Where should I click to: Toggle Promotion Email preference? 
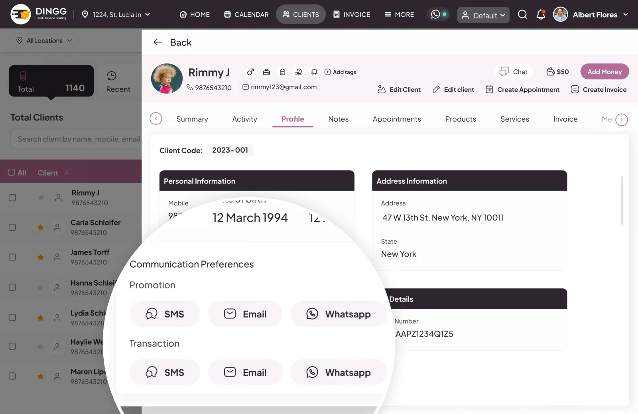click(245, 314)
